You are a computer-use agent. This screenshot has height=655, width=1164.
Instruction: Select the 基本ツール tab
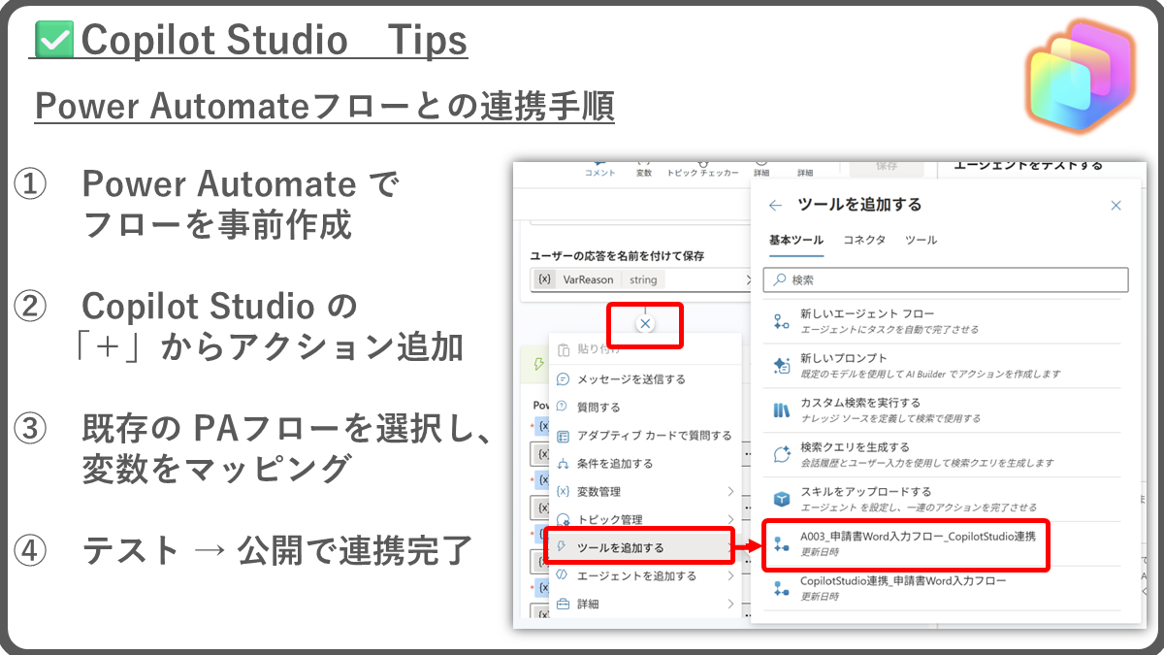click(795, 241)
